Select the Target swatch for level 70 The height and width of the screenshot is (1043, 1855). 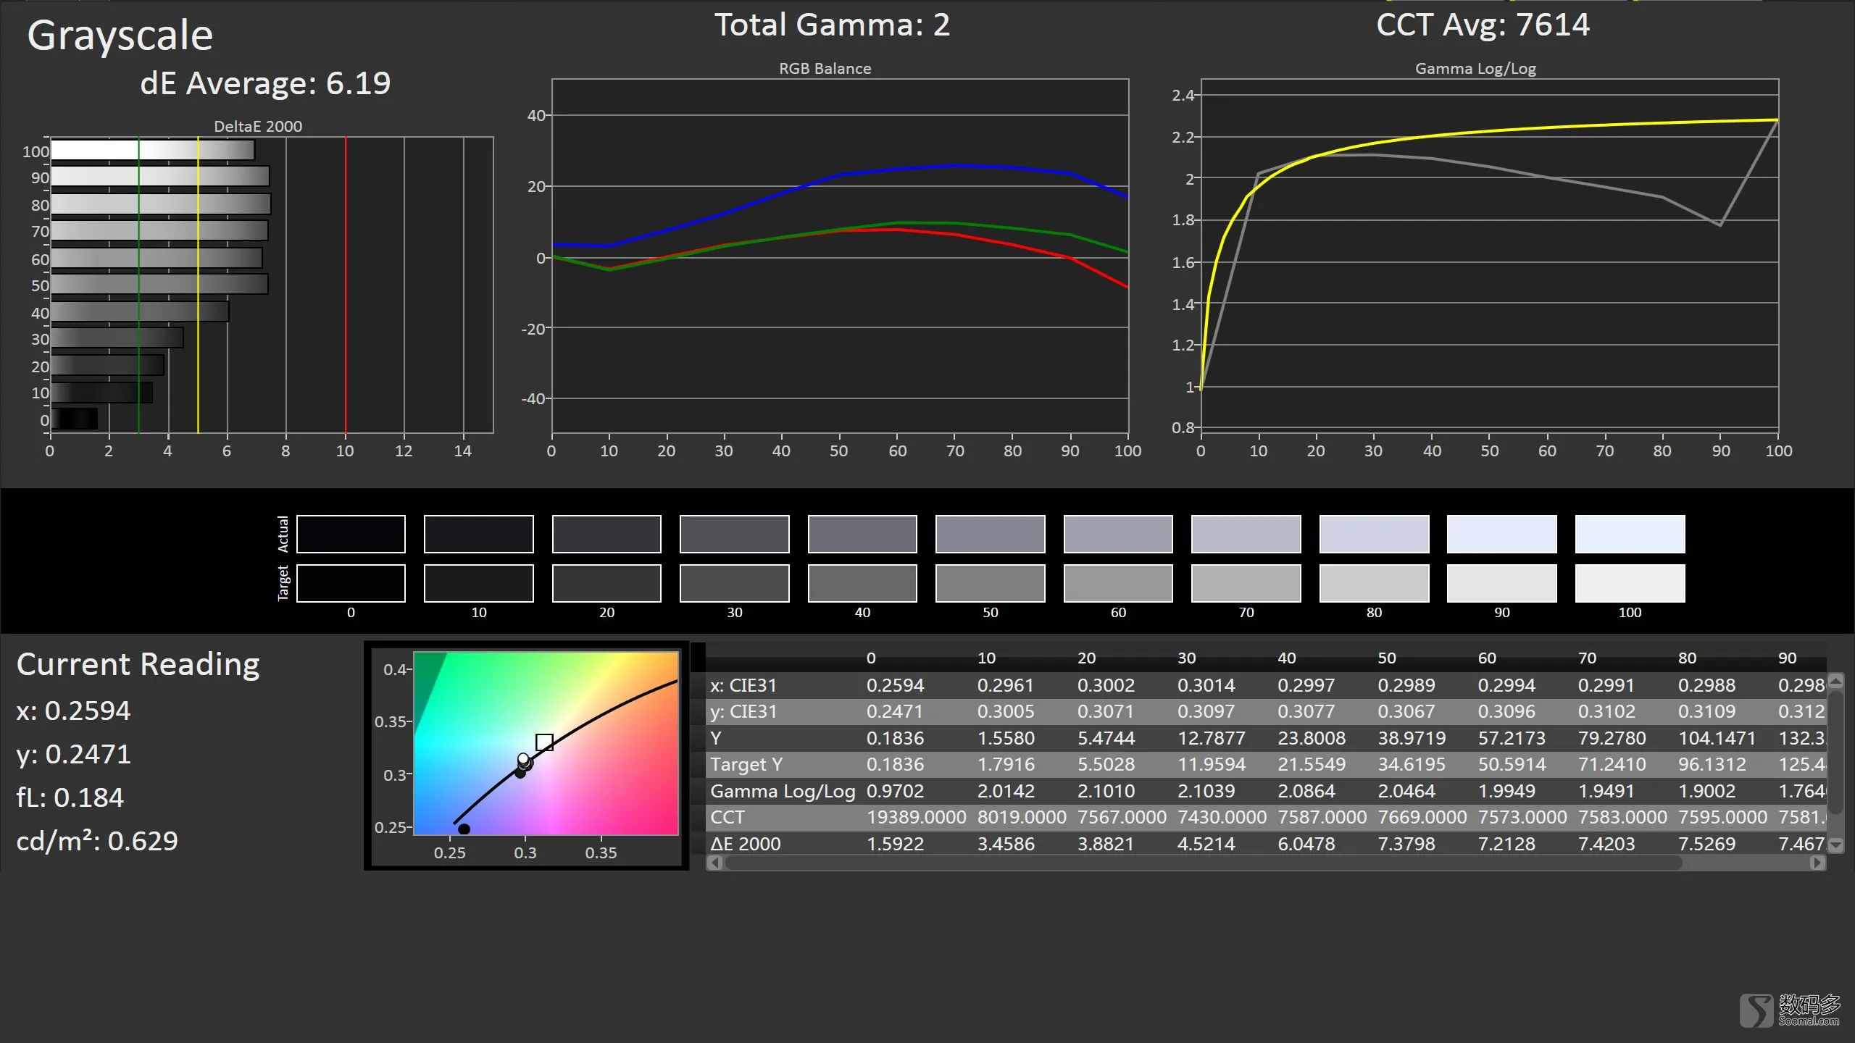[1246, 583]
